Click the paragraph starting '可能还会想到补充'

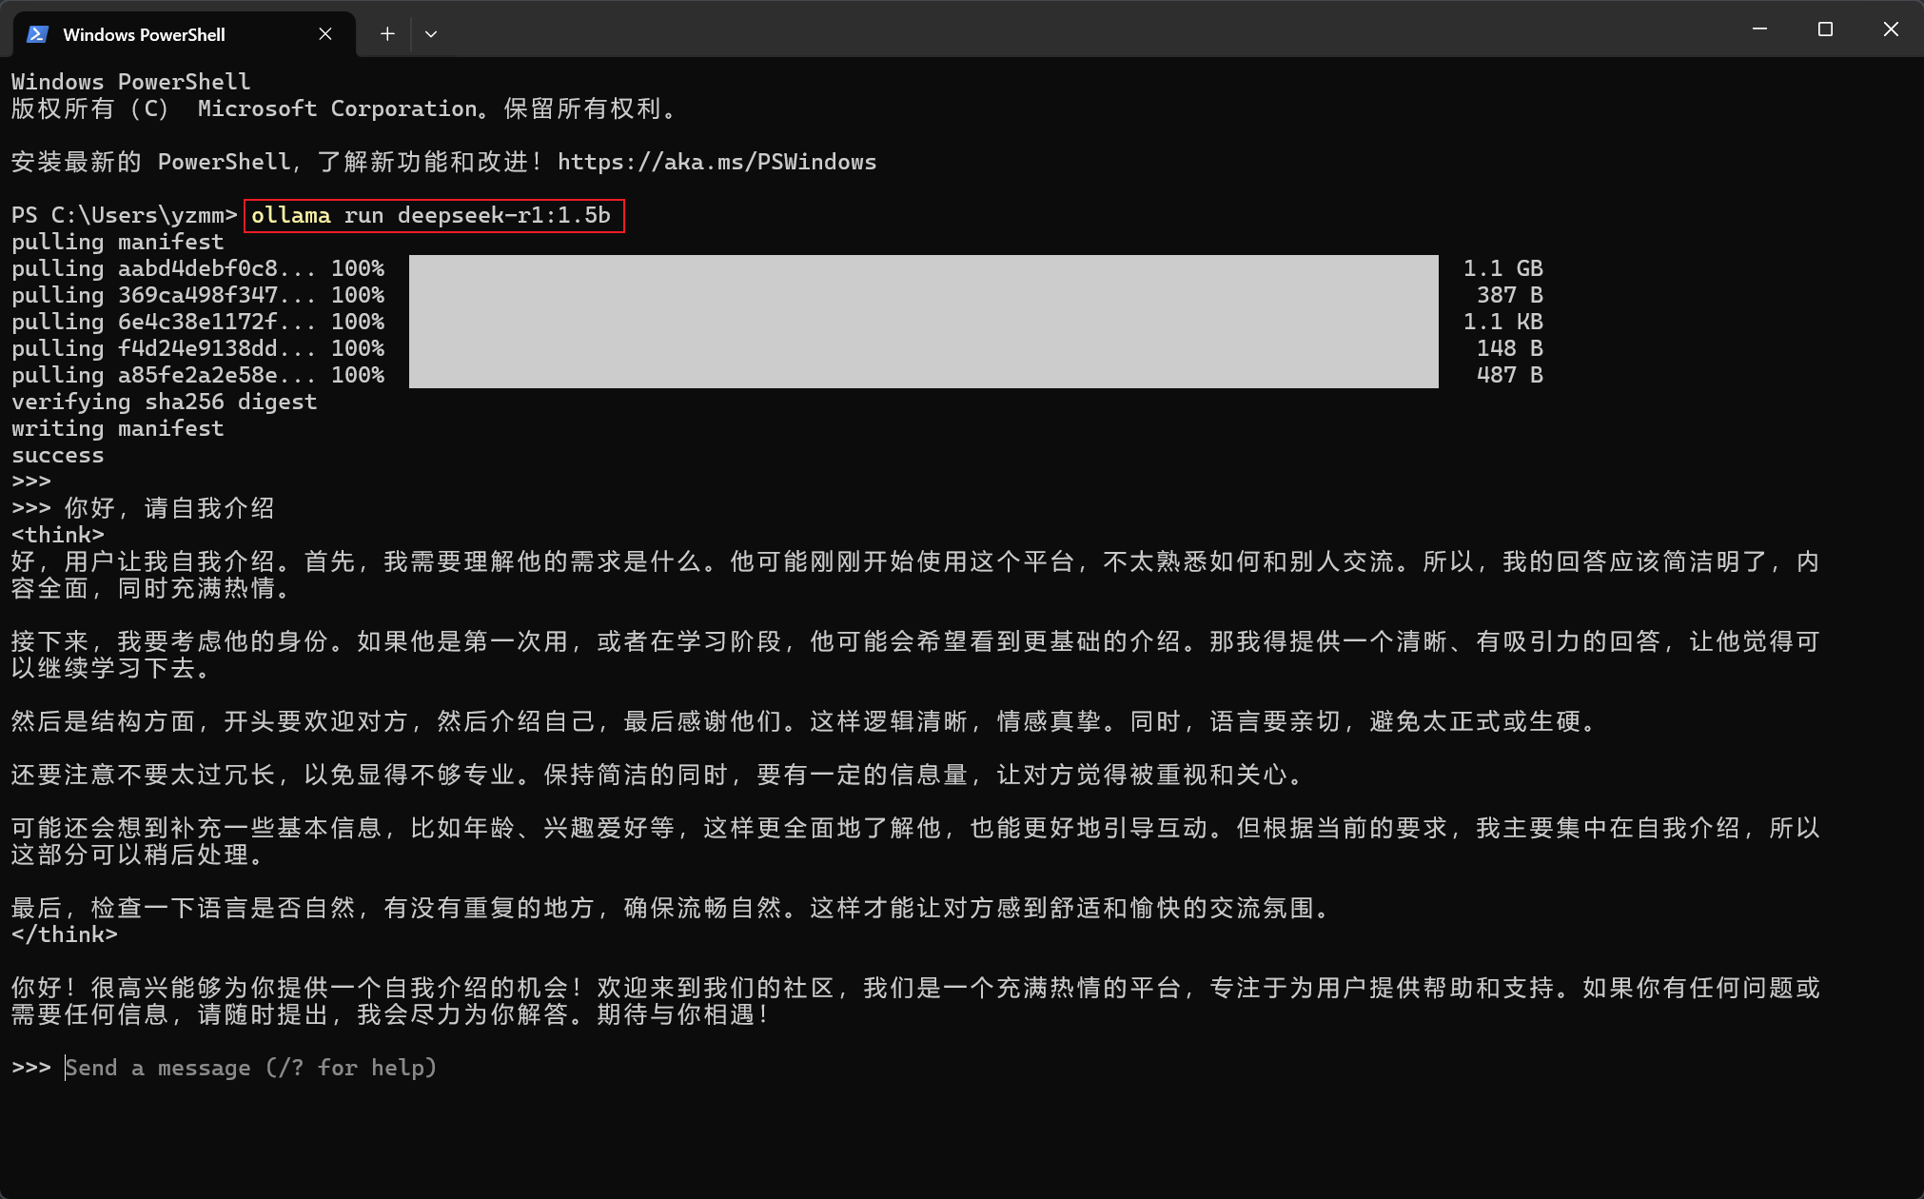tap(915, 841)
